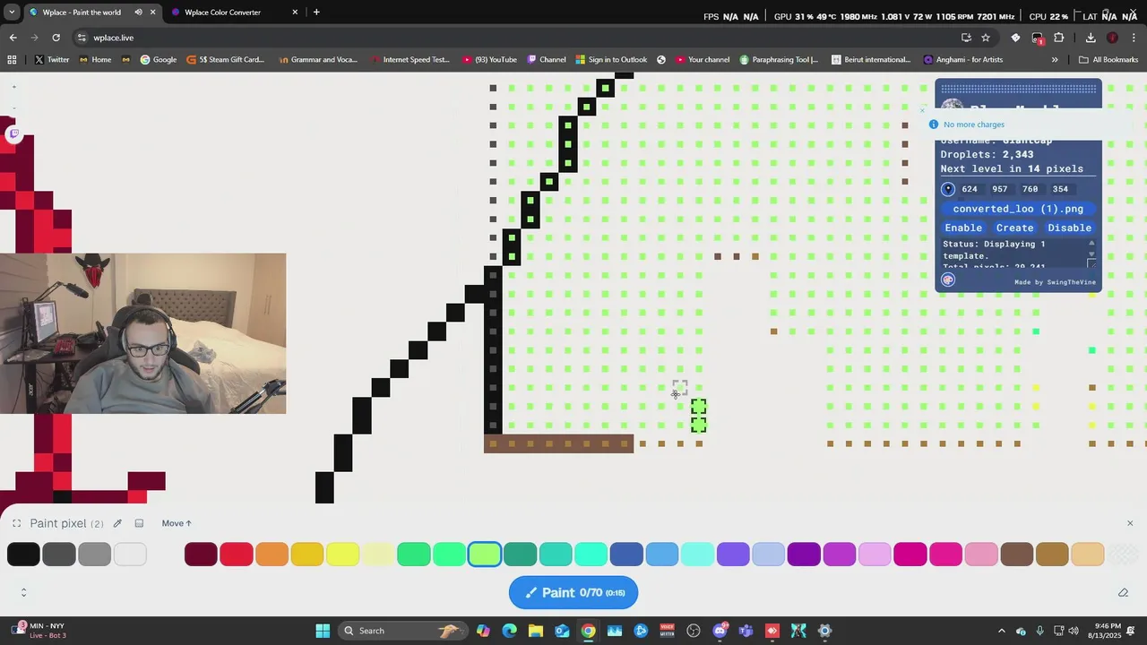
Task: Pick the bright yellow color swatch
Action: pyautogui.click(x=342, y=555)
